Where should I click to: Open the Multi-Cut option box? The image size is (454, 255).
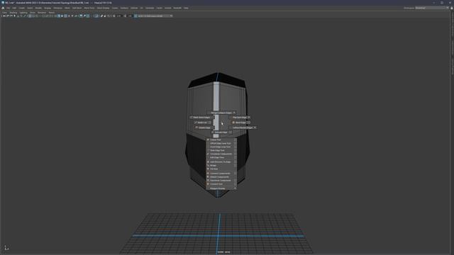[x=210, y=123]
